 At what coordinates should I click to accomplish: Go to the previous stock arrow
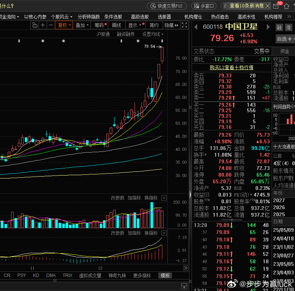(x=196, y=27)
